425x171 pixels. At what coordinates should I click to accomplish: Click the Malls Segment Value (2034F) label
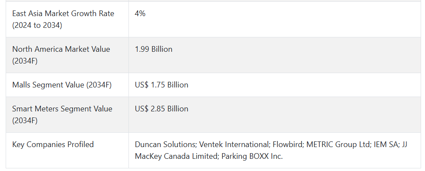[x=62, y=85]
